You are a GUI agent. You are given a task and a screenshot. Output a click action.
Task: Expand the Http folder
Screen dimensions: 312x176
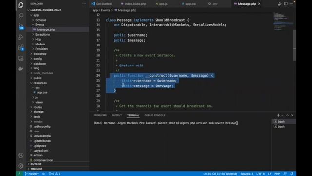coord(38,39)
